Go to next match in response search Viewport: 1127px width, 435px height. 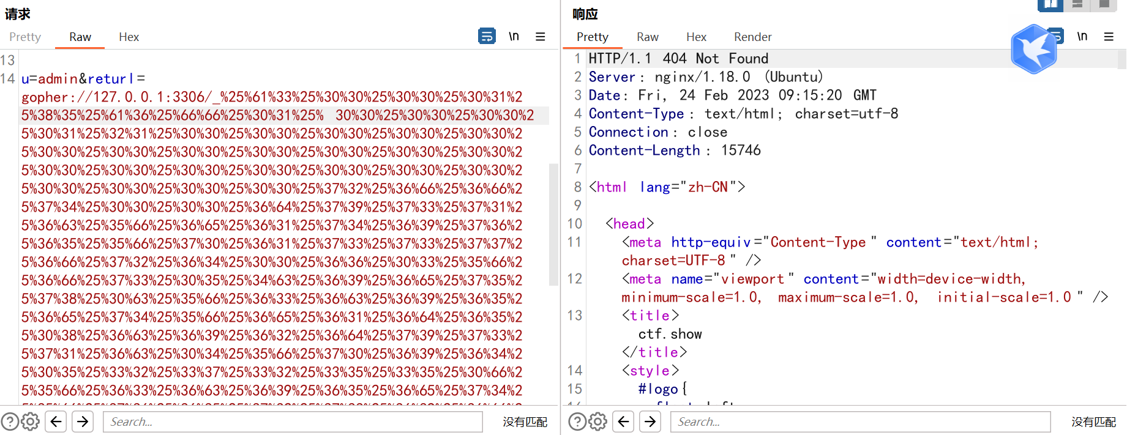pos(650,422)
